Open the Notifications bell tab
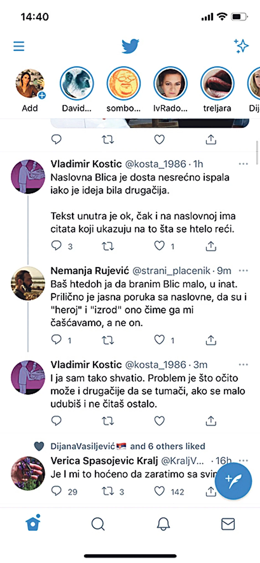260x563 pixels. (163, 524)
